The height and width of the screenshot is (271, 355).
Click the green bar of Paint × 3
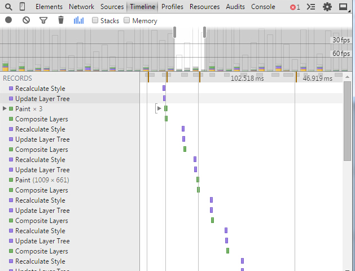166,108
